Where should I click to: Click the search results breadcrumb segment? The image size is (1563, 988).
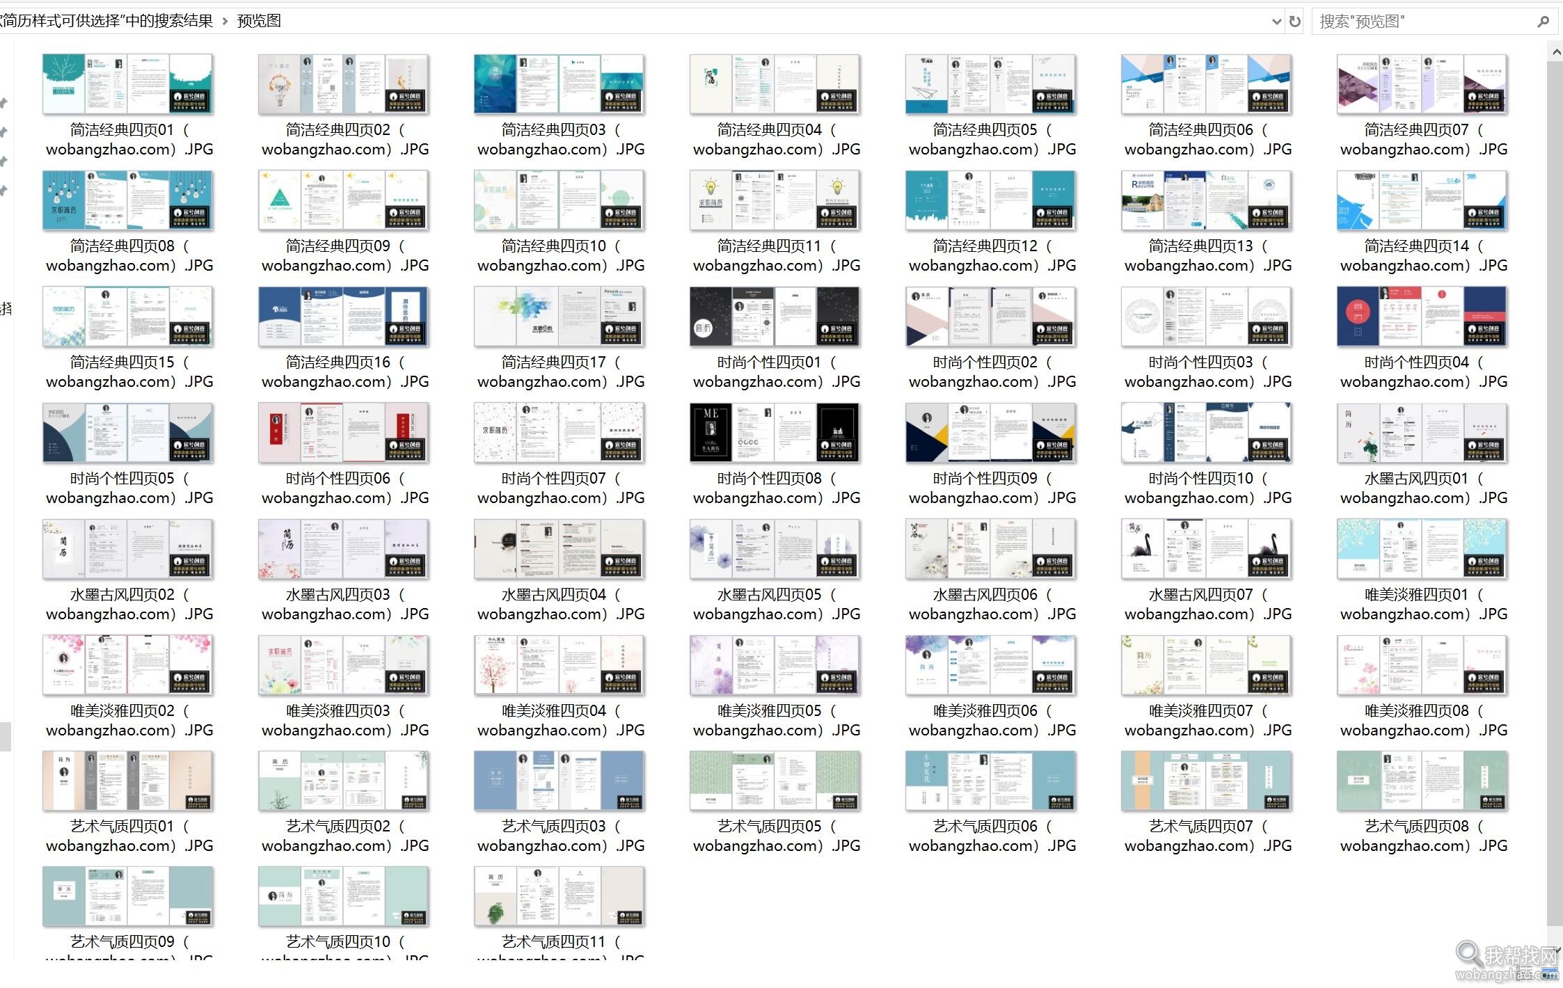pyautogui.click(x=106, y=21)
